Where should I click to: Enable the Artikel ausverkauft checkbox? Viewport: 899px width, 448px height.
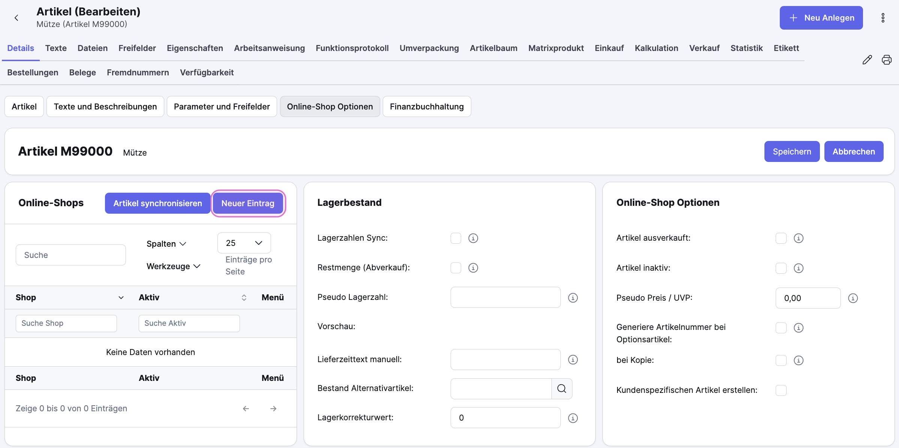[x=781, y=238]
